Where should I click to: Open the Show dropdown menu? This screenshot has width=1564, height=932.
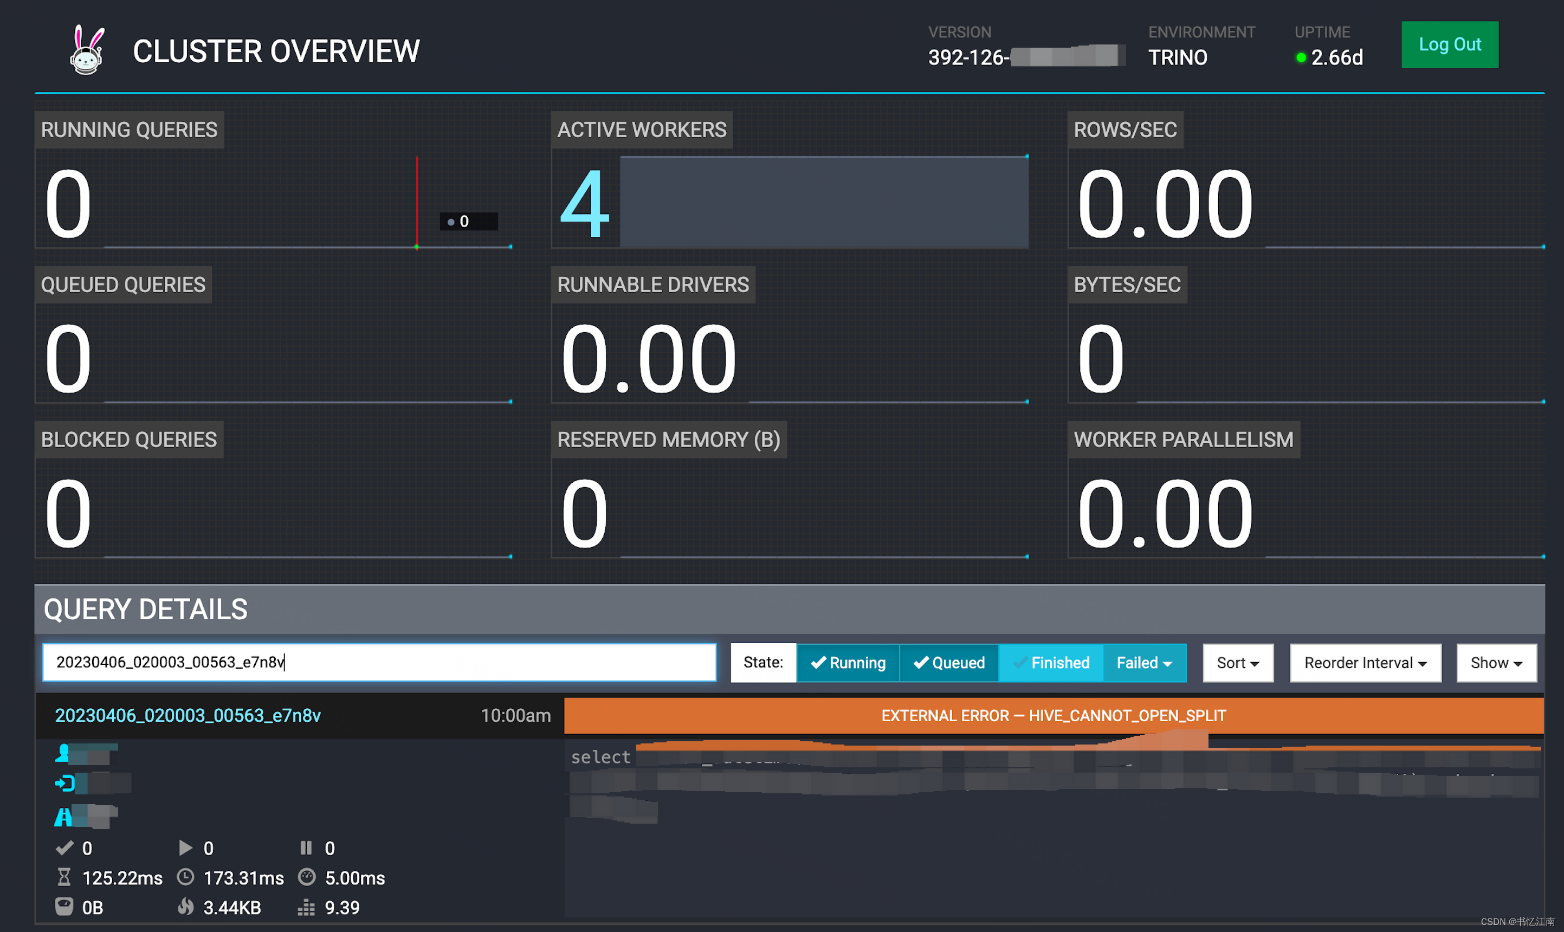point(1496,663)
